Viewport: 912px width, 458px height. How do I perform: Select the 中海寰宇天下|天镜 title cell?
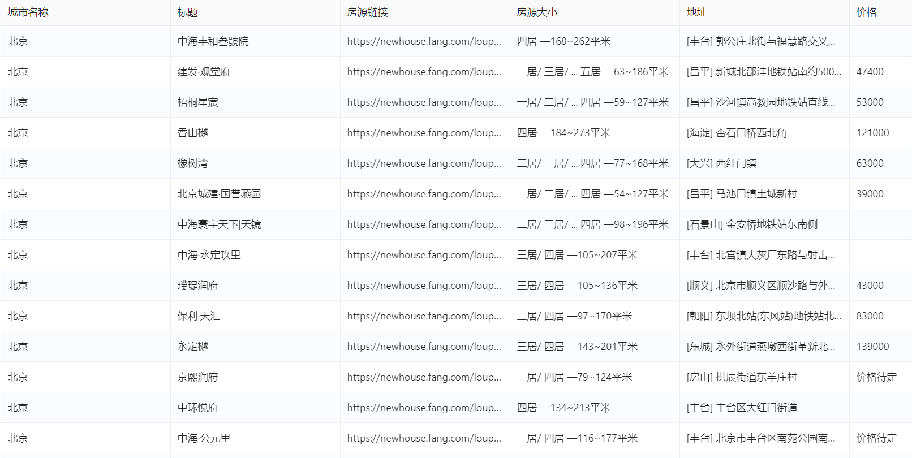[x=220, y=224]
